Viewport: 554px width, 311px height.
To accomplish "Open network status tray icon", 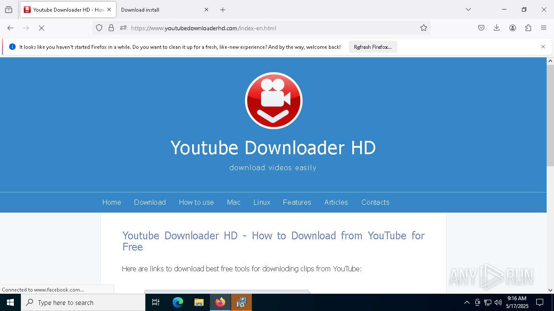I will point(488,302).
